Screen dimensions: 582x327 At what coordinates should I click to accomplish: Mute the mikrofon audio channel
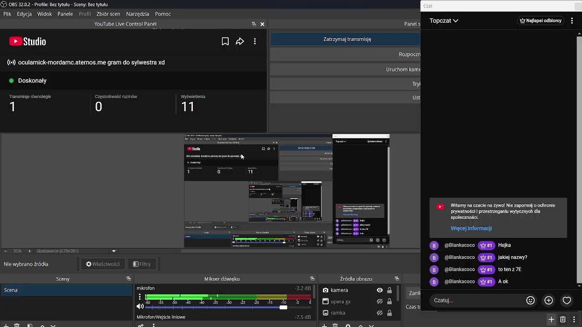(x=140, y=307)
